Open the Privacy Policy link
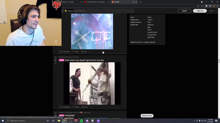This screenshot has height=123, width=220. pyautogui.click(x=152, y=35)
